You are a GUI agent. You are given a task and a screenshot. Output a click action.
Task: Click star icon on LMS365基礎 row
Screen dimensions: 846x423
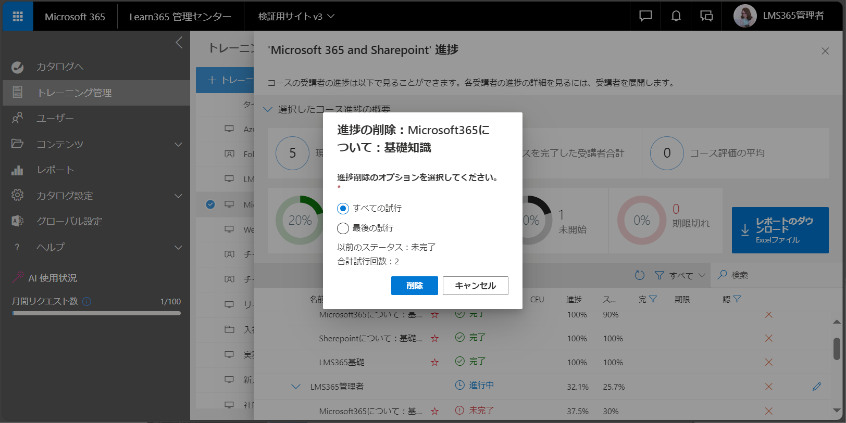coord(434,362)
